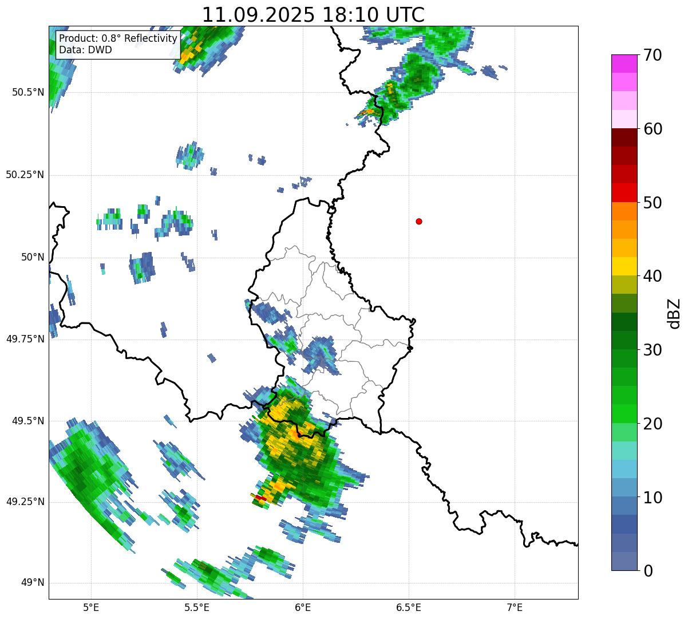688x619 pixels.
Task: Click the 50.5°N latitude label
Action: click(27, 92)
